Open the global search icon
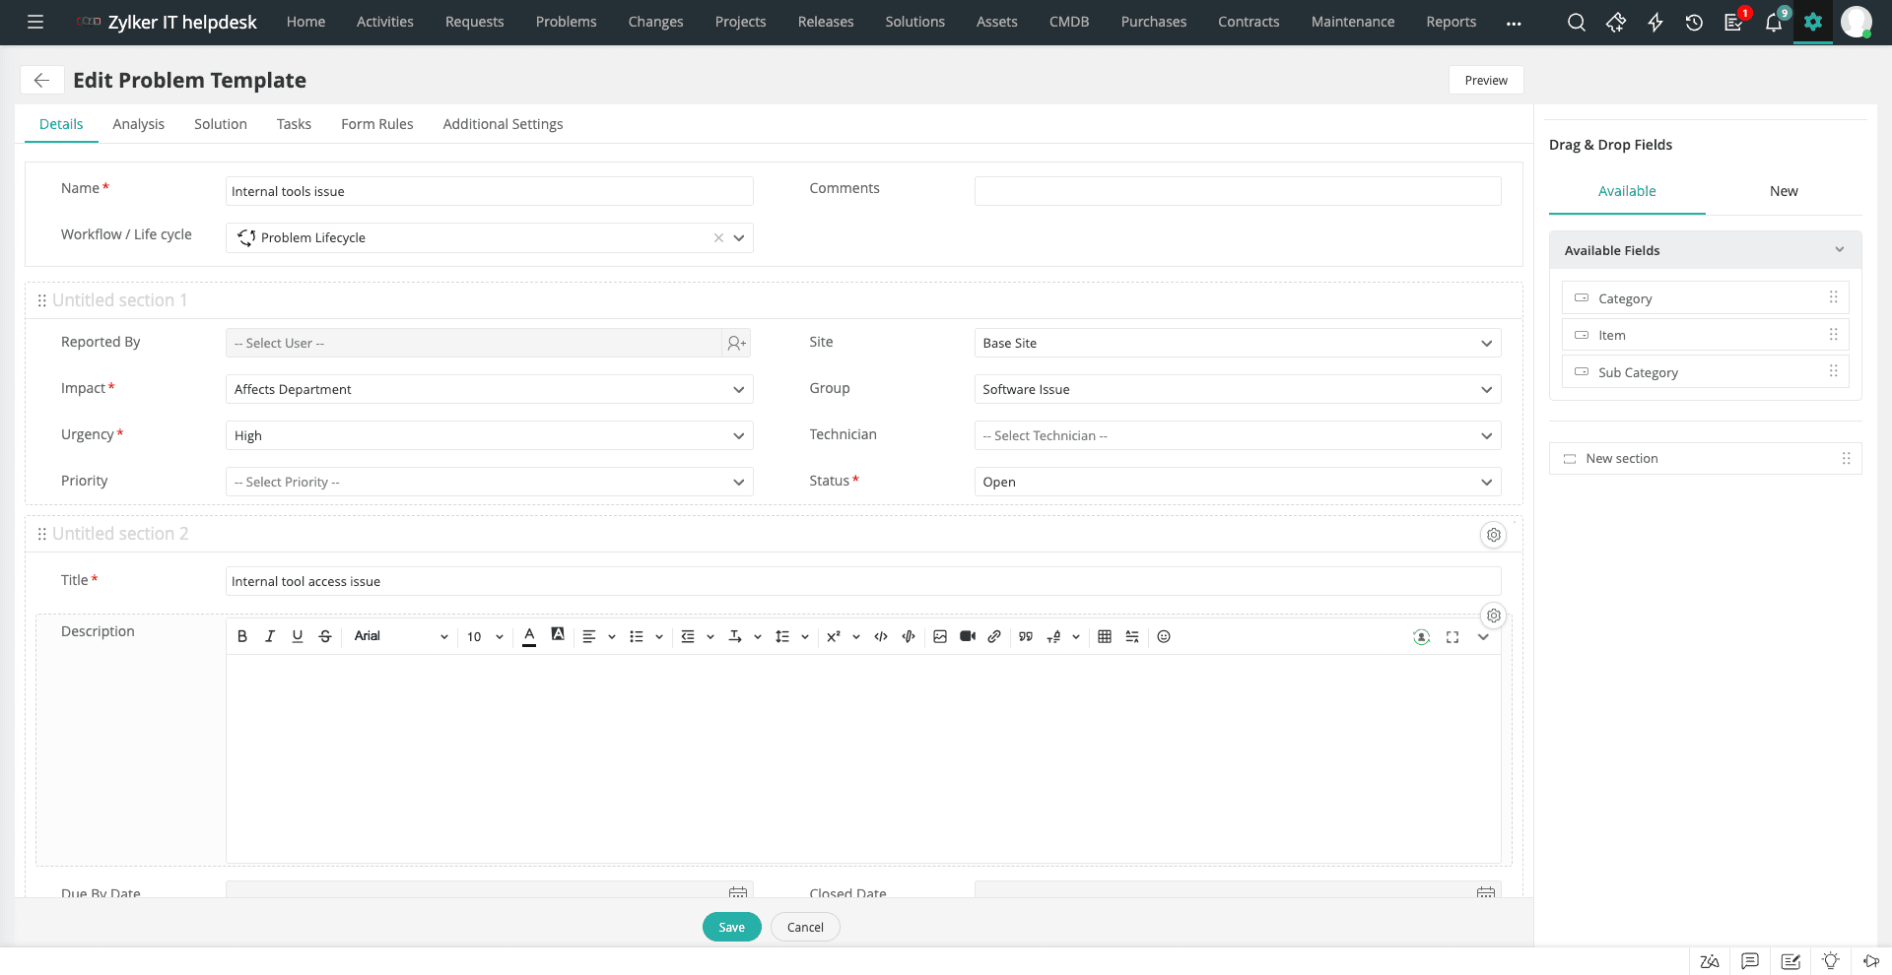1892x975 pixels. point(1577,22)
